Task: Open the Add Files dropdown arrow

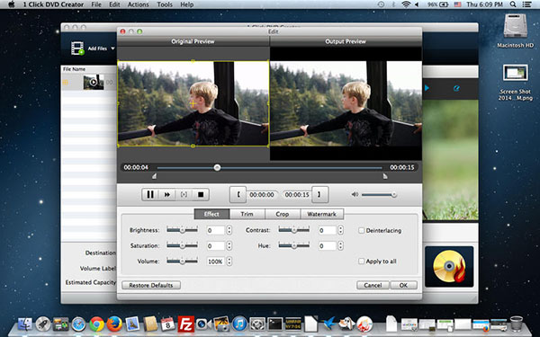Action: click(x=112, y=49)
